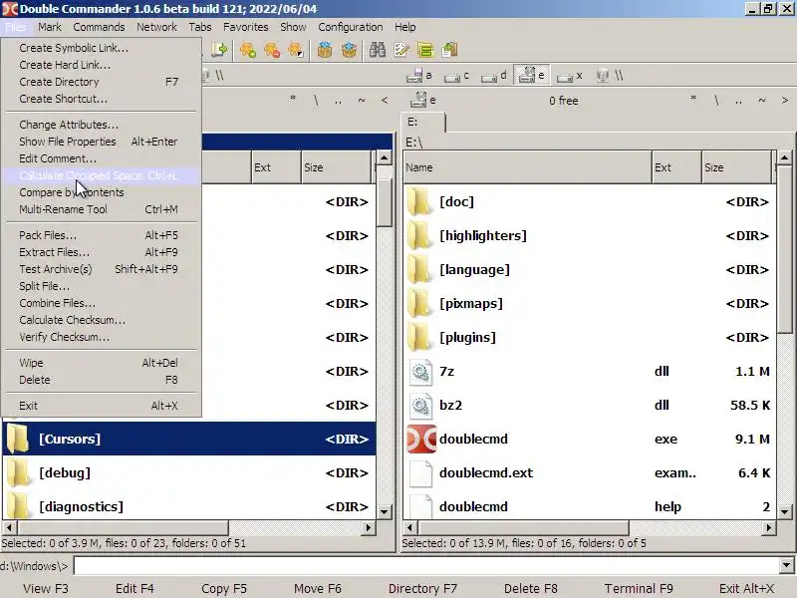Click the [doc] folder icon
The width and height of the screenshot is (797, 598).
[x=419, y=202]
